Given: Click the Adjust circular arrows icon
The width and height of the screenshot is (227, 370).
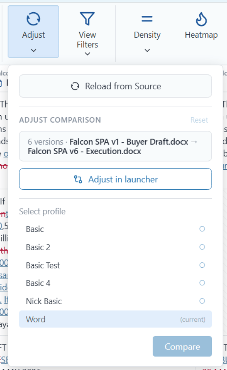Looking at the screenshot, I should pyautogui.click(x=33, y=19).
